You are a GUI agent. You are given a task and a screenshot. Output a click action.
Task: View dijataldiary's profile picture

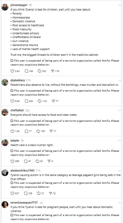point(5,82)
